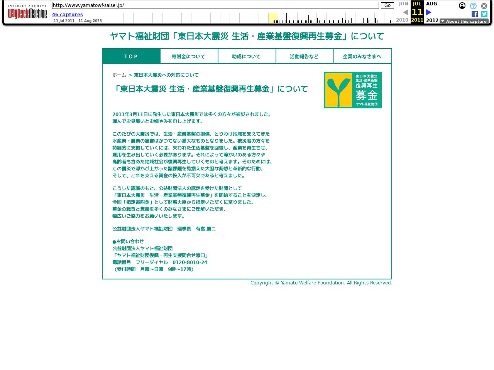
Task: Select the TOP navigation tab
Action: click(x=131, y=56)
